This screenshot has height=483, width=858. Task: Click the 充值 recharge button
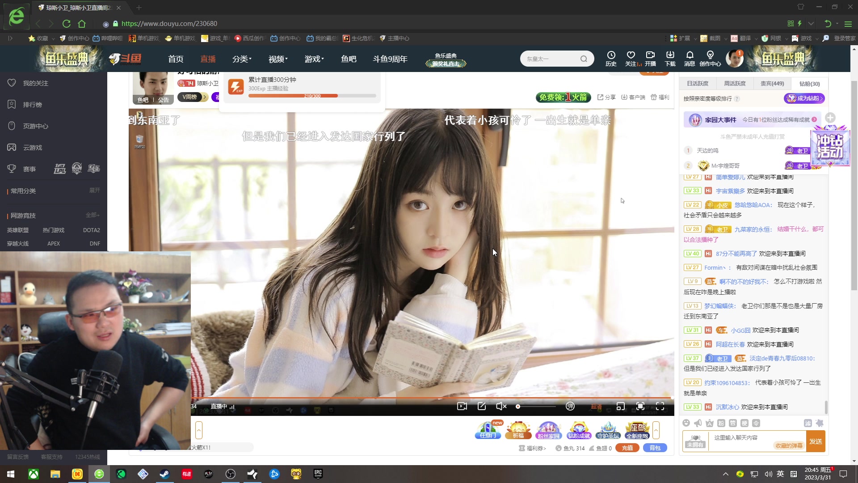click(627, 448)
